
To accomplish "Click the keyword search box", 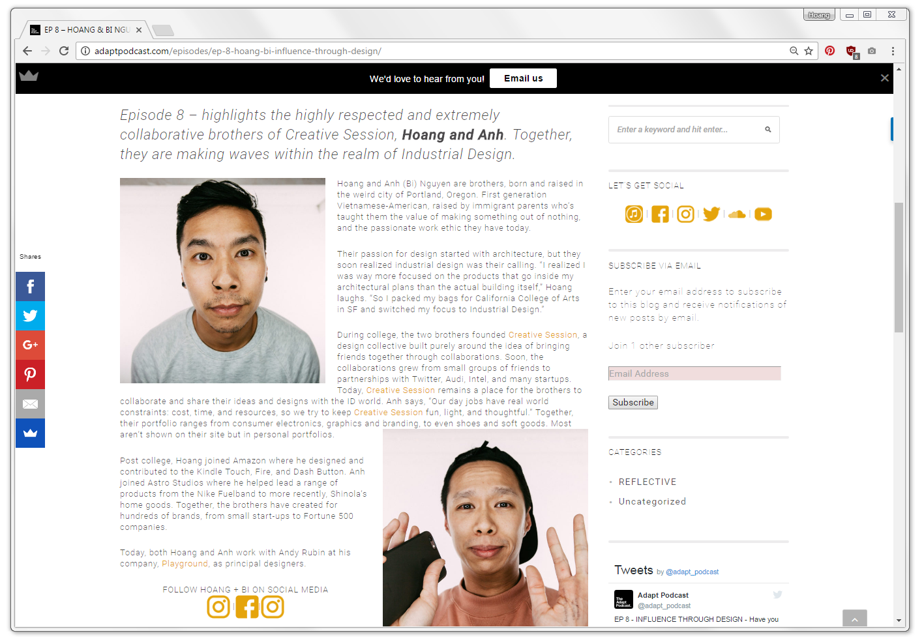I will pos(694,130).
